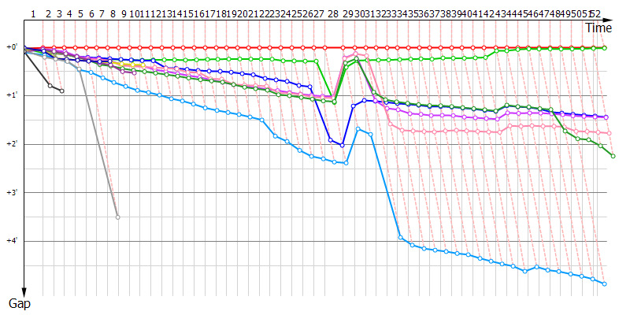Click dark blue line's lowest point at lap 29
This screenshot has height=315, width=630.
click(342, 145)
